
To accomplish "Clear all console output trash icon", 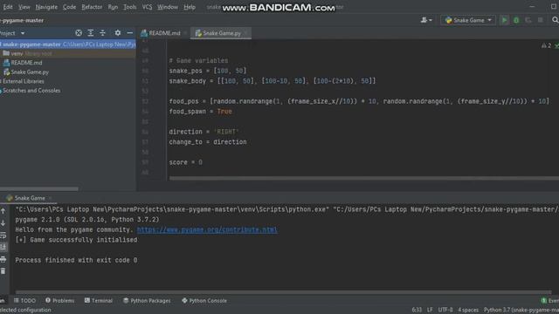I will point(3,271).
